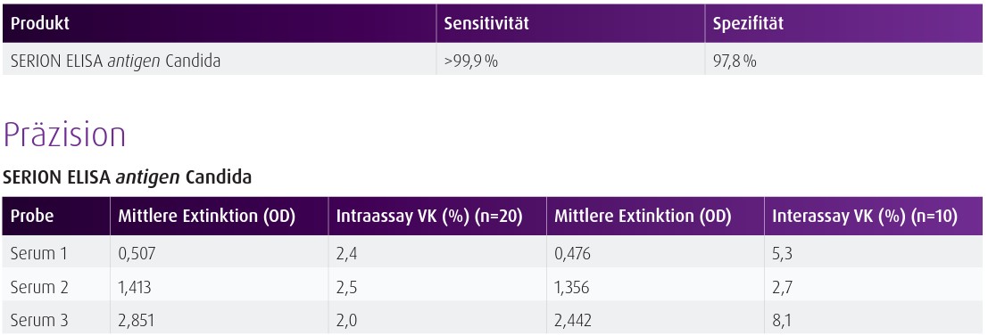988x336 pixels.
Task: Click the Serum 2 row label
Action: [x=39, y=287]
